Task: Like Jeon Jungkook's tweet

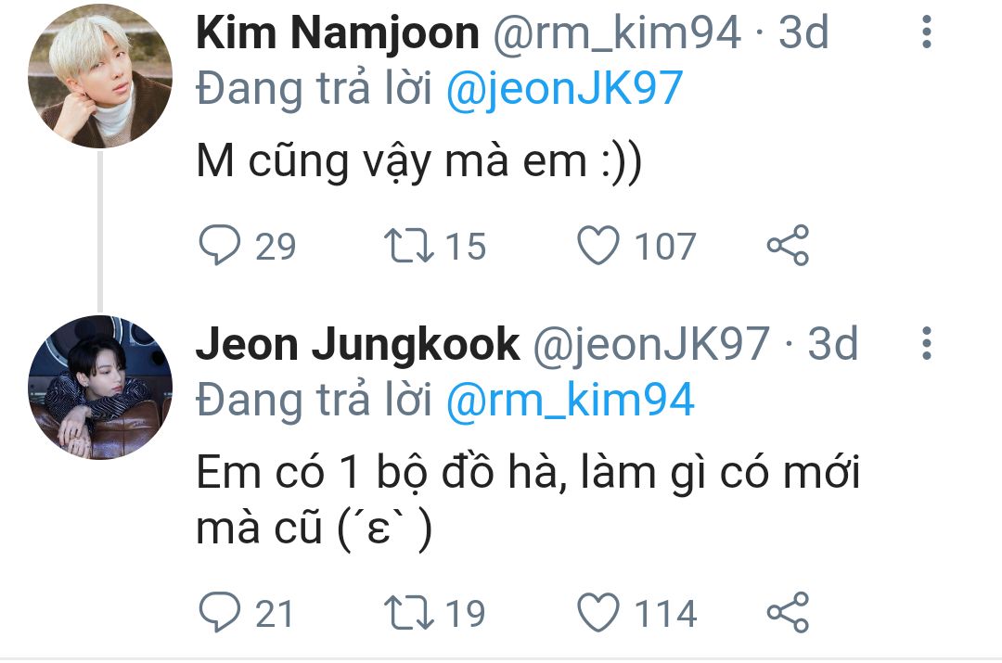Action: coord(597,613)
